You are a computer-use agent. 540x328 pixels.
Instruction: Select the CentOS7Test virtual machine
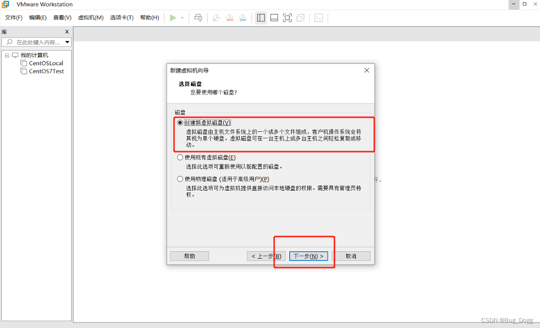click(x=46, y=71)
